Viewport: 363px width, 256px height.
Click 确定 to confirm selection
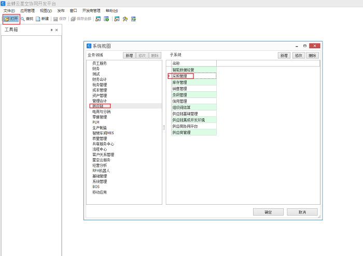tap(268, 212)
